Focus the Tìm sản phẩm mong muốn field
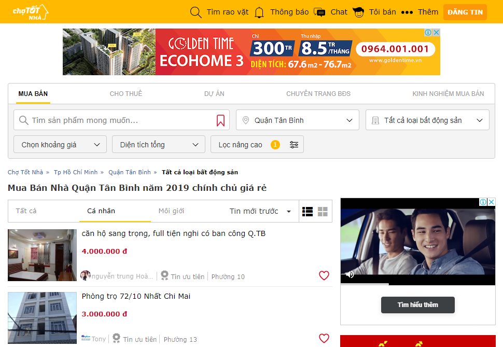 [x=121, y=120]
